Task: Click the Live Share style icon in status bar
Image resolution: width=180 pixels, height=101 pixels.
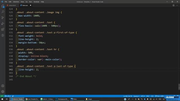Action: (13, 96)
